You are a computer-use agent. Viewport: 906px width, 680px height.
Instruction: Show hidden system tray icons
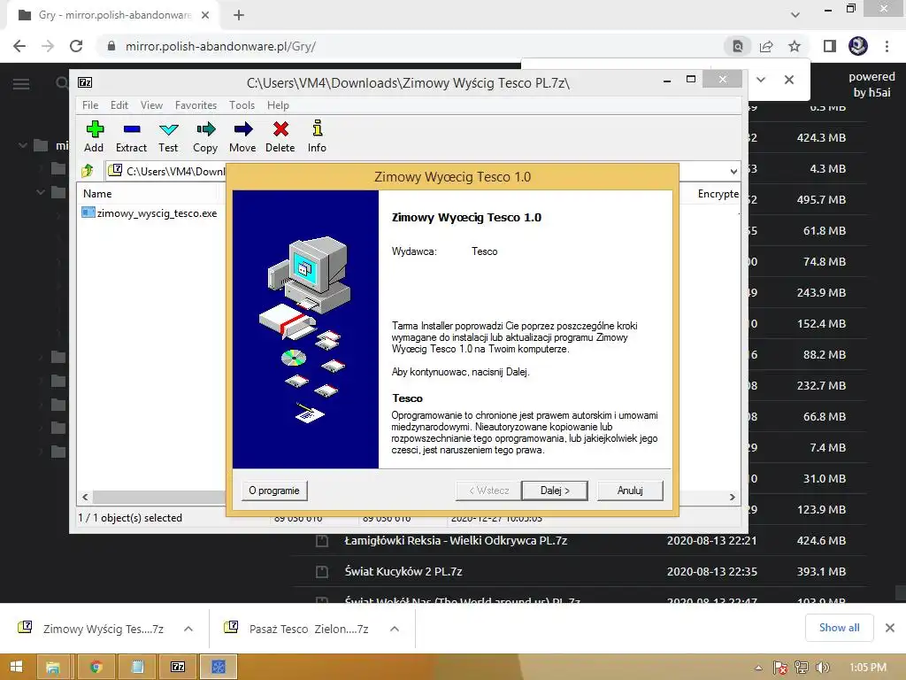pos(758,668)
